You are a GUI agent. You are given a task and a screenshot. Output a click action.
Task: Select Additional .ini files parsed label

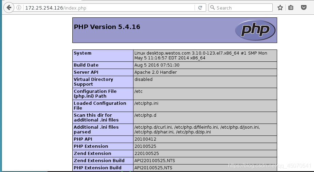pos(96,130)
